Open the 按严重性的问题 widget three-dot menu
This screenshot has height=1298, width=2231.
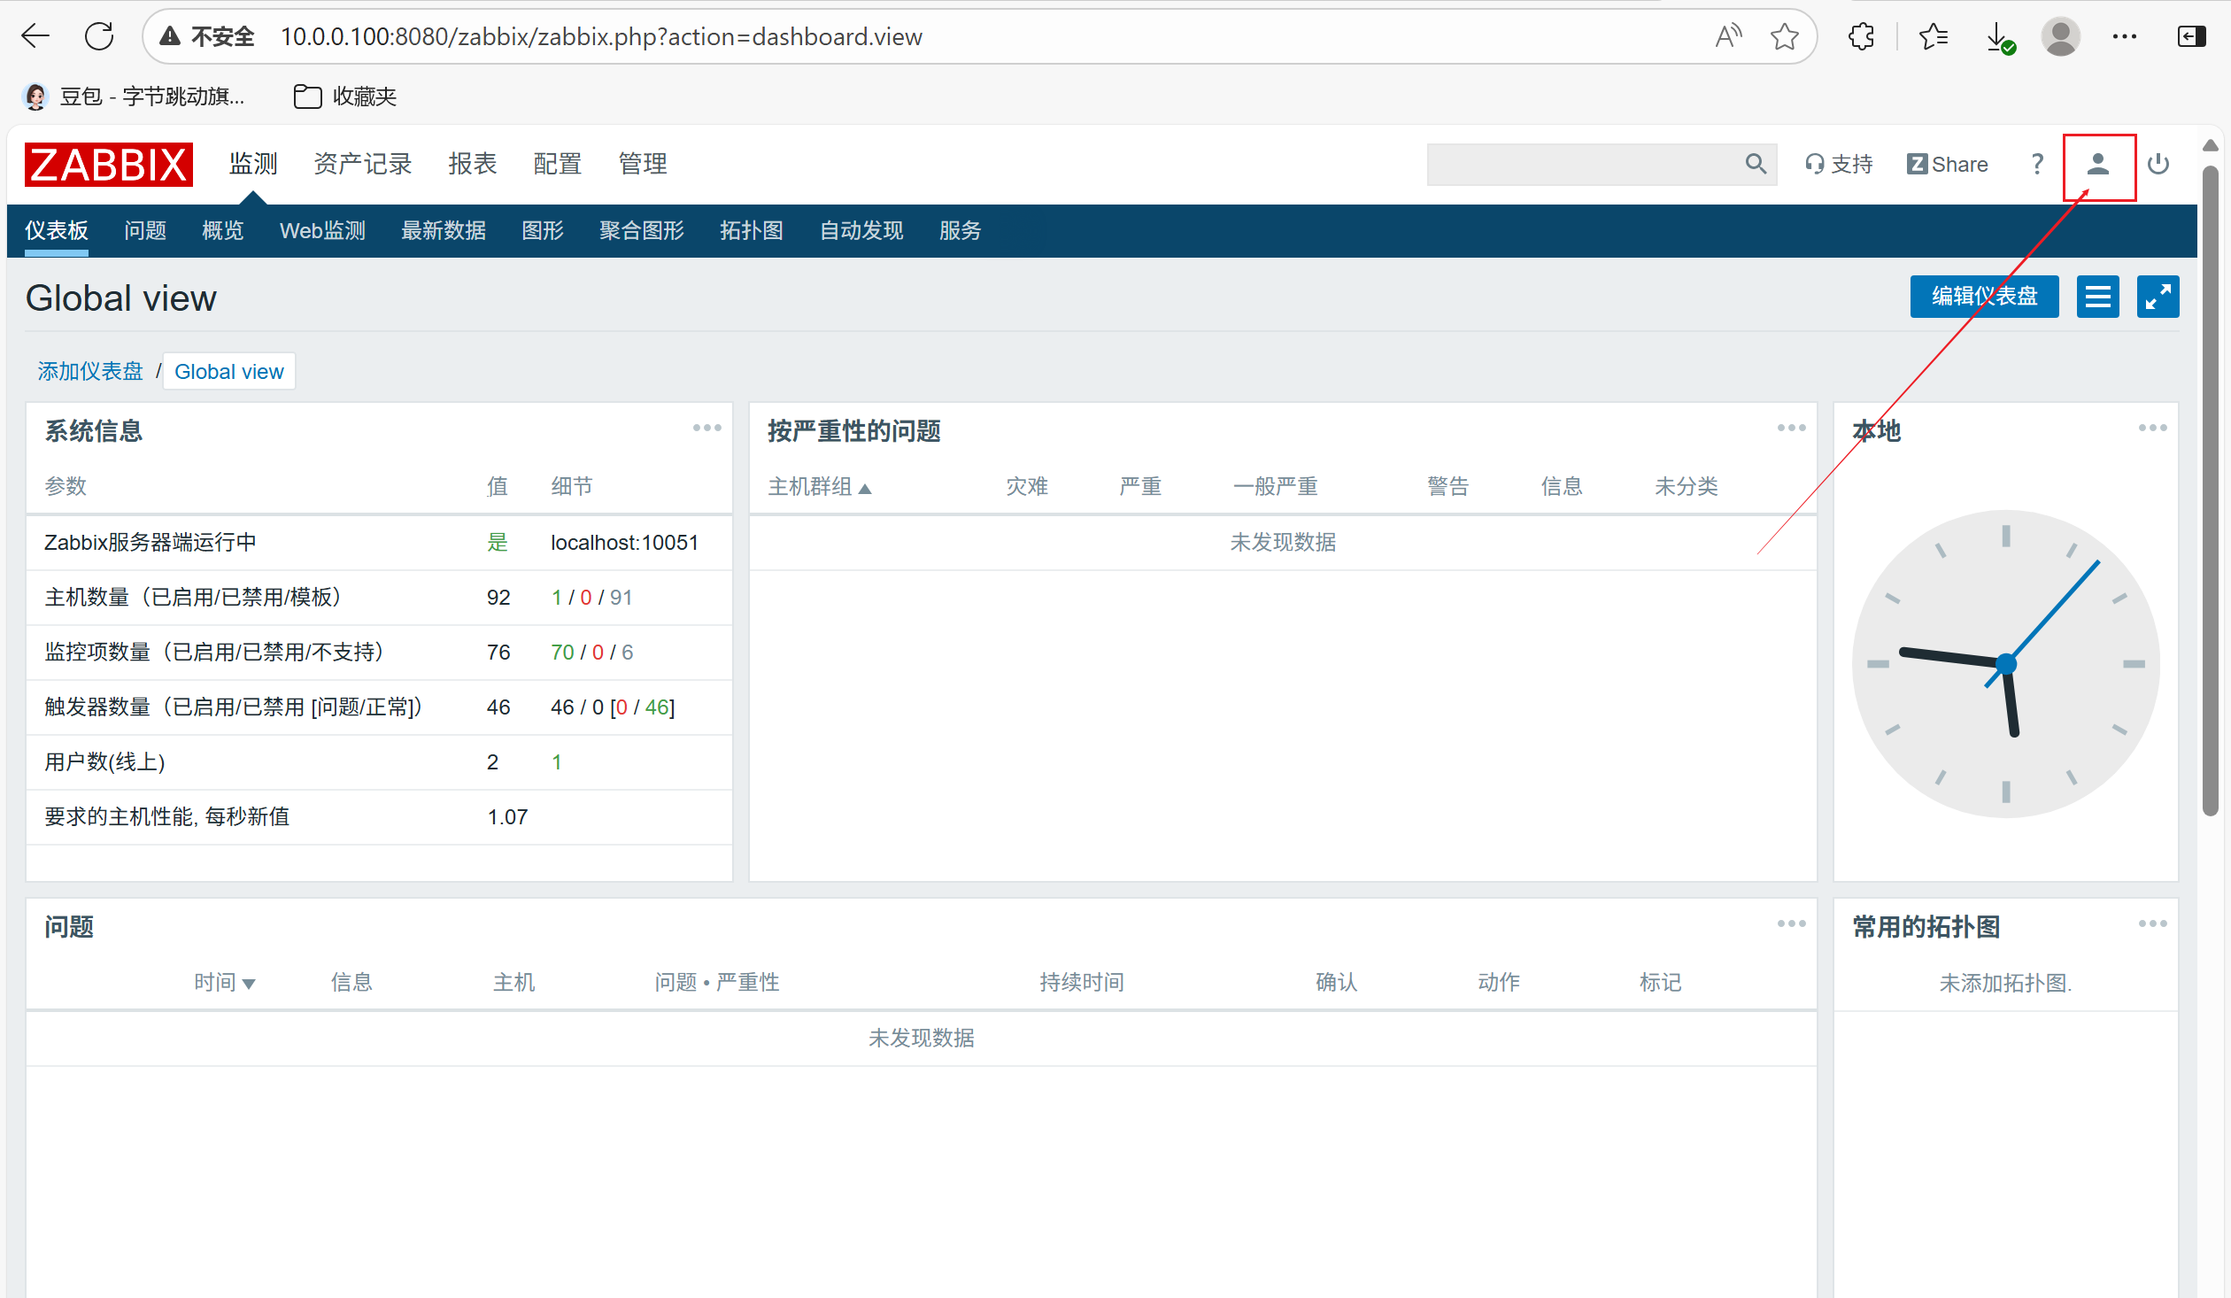(1791, 429)
